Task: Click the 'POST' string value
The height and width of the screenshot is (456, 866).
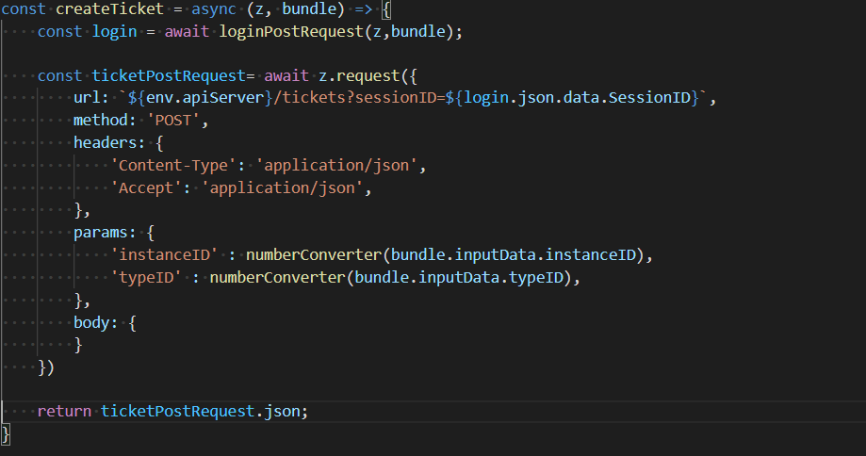Action: (172, 121)
